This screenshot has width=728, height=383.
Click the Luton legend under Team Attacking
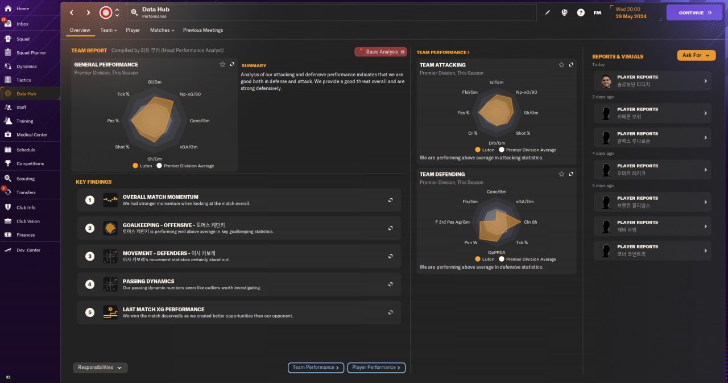pyautogui.click(x=485, y=150)
